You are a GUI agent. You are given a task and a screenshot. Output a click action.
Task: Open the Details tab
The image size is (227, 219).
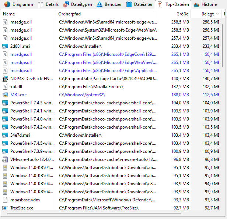click(x=48, y=4)
